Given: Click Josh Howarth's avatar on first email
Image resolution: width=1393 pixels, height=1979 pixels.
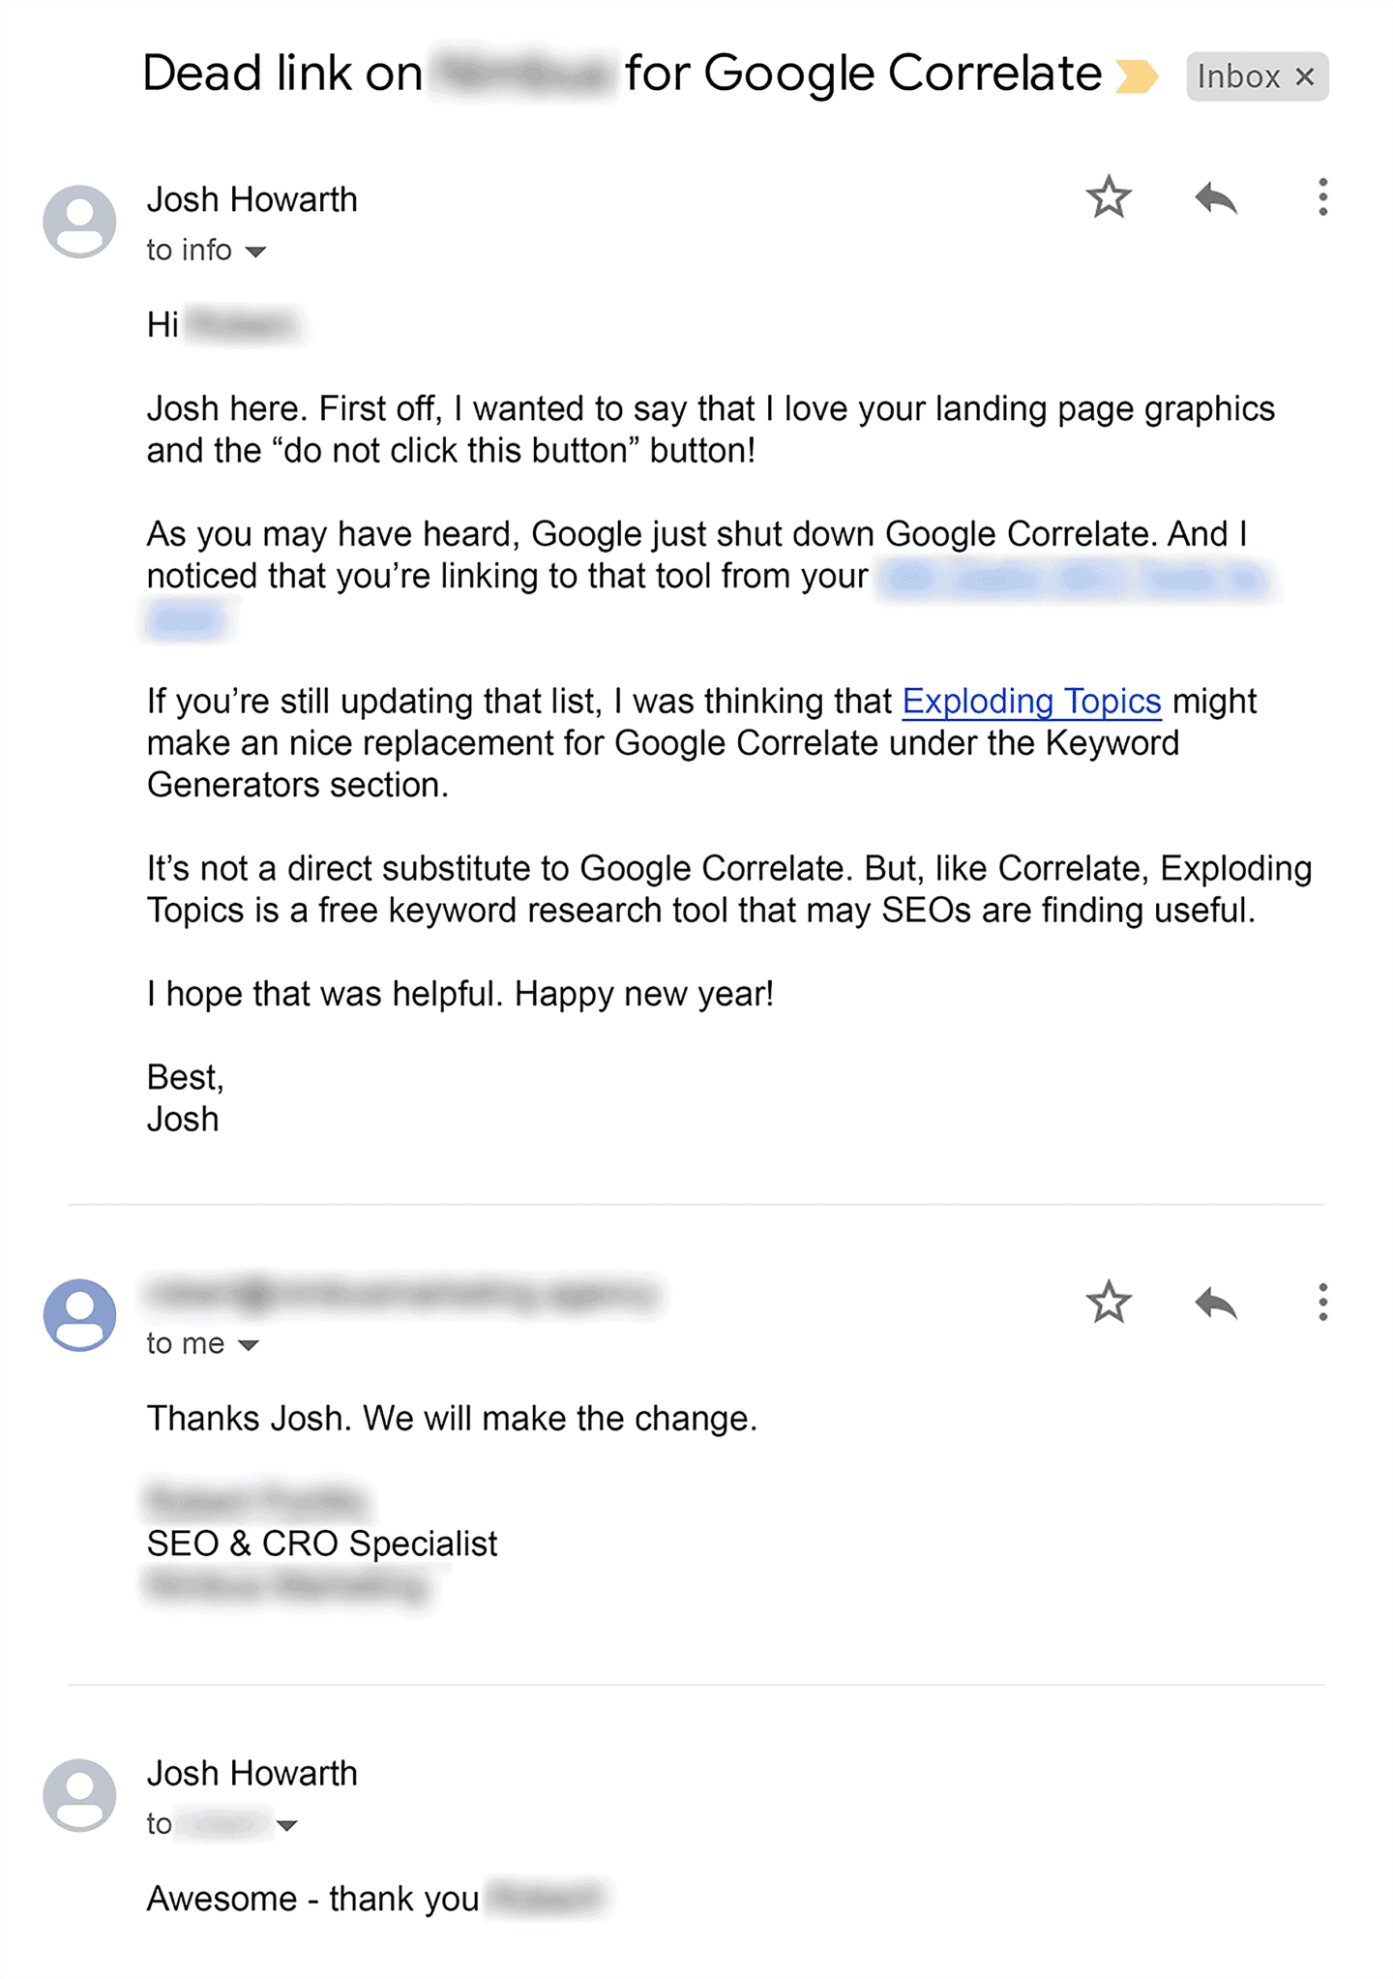Looking at the screenshot, I should click(79, 222).
